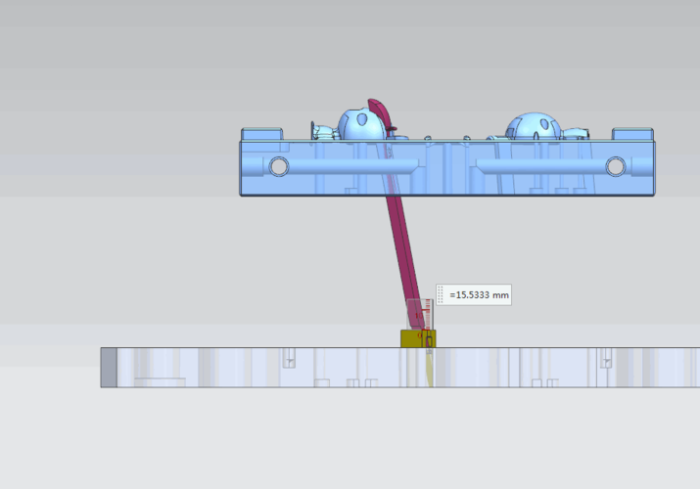Click the left notch in the base plate
The image size is (700, 489).
coord(289,359)
